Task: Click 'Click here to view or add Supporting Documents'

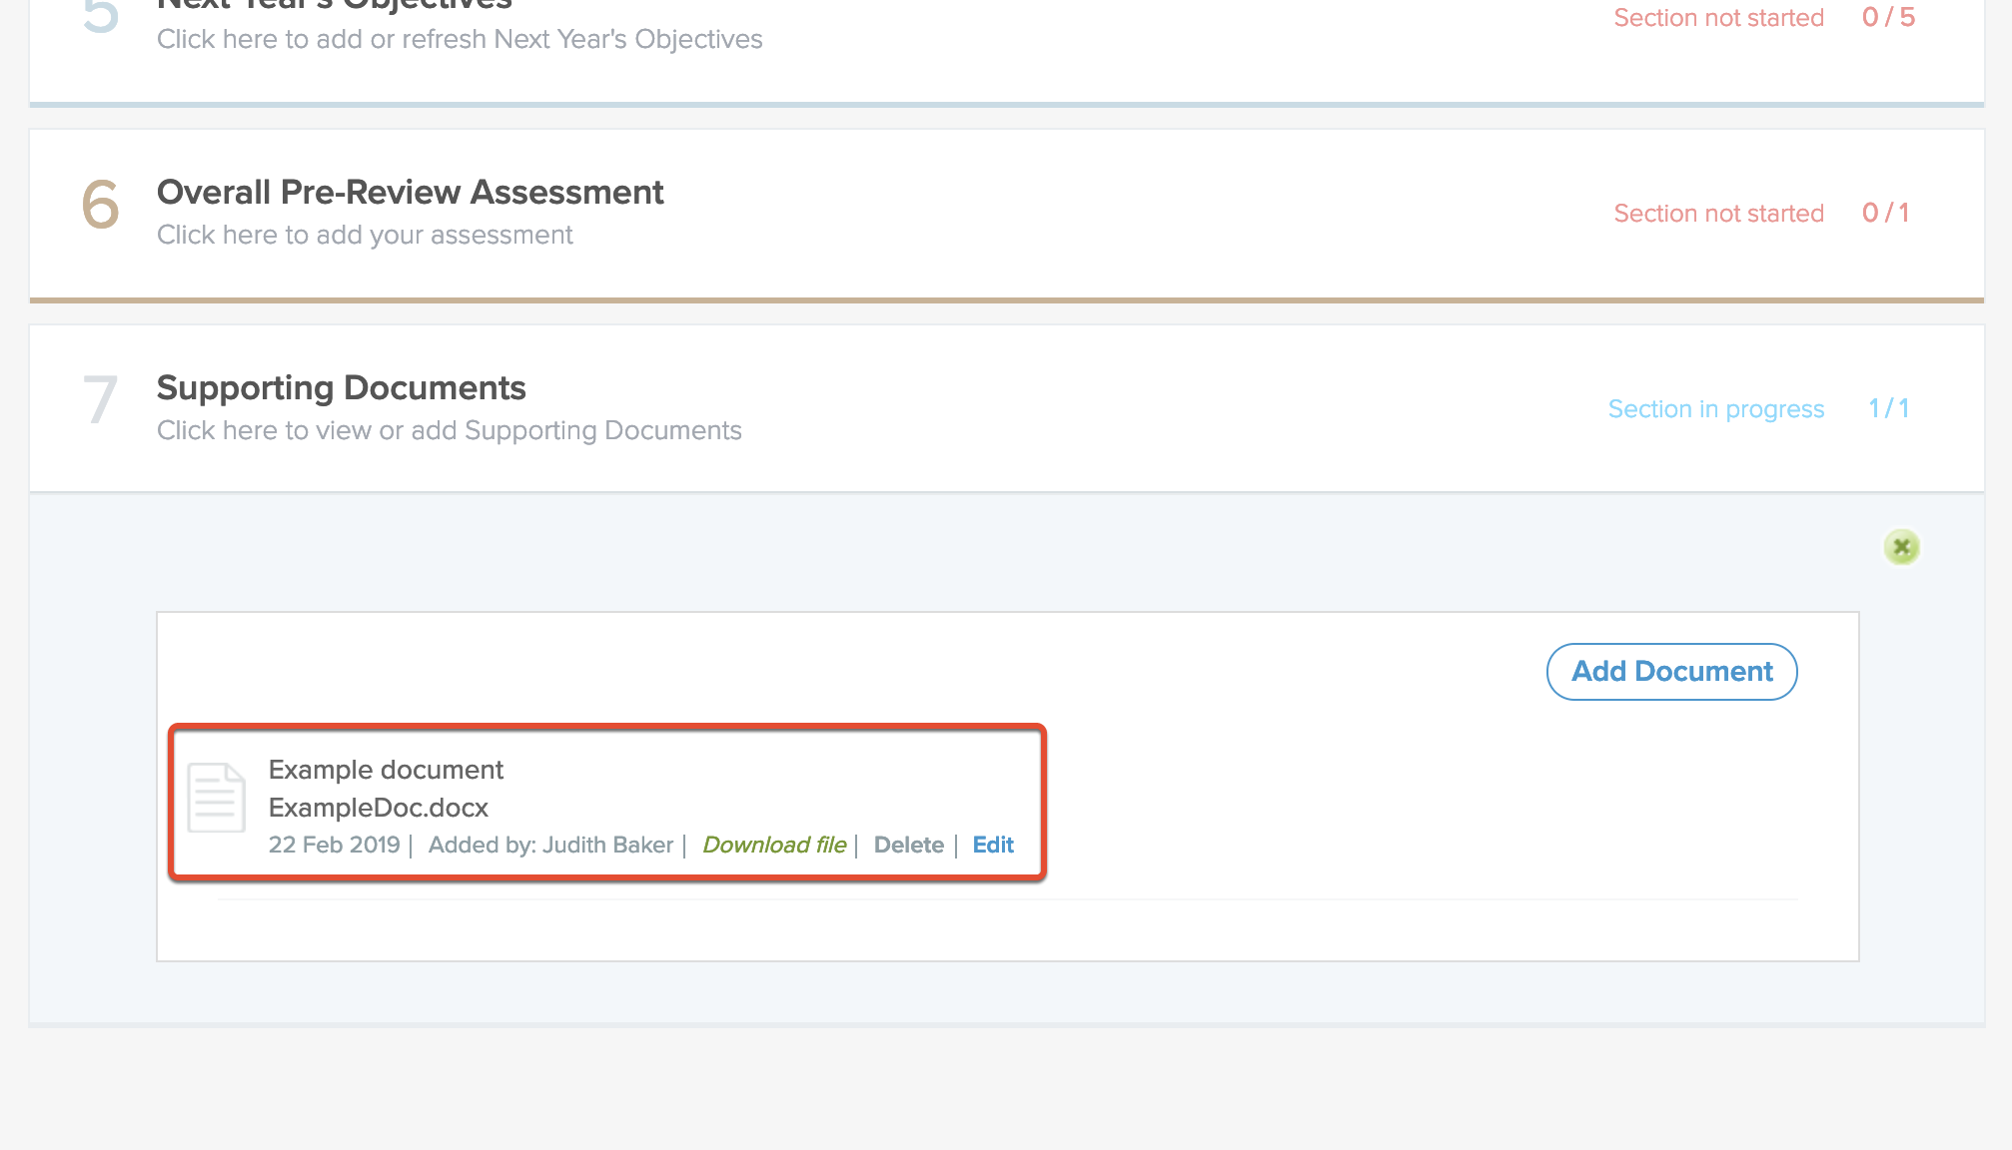Action: click(450, 430)
